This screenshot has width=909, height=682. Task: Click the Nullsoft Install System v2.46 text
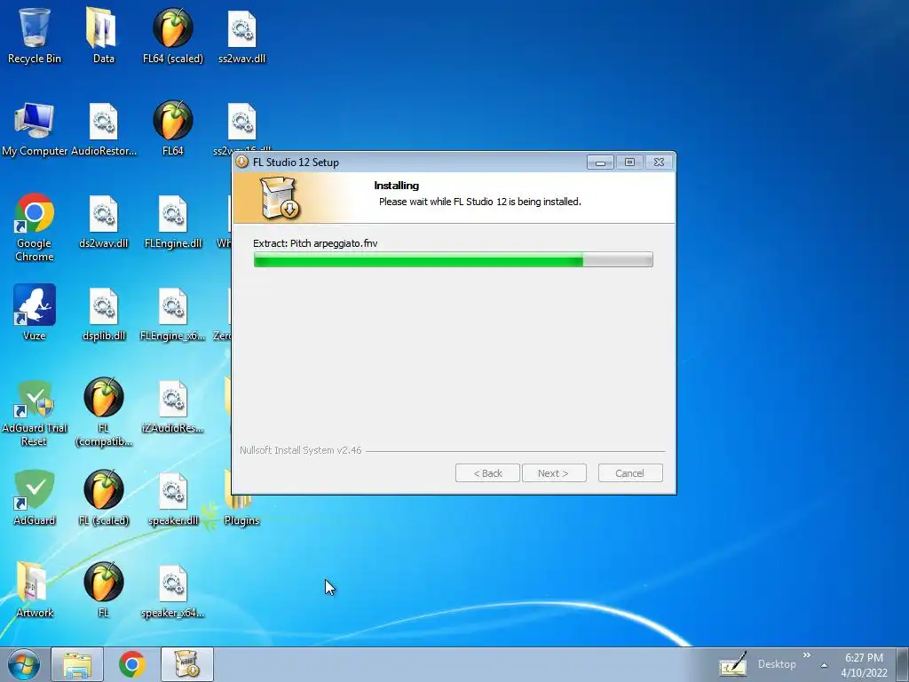point(300,450)
